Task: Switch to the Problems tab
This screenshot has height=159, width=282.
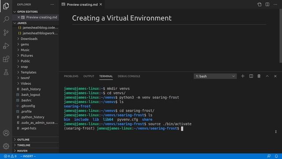Action: [x=71, y=76]
